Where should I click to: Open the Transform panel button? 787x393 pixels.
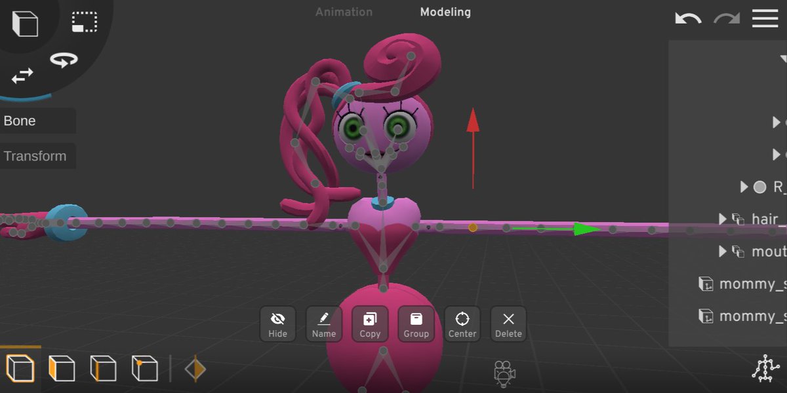[37, 156]
